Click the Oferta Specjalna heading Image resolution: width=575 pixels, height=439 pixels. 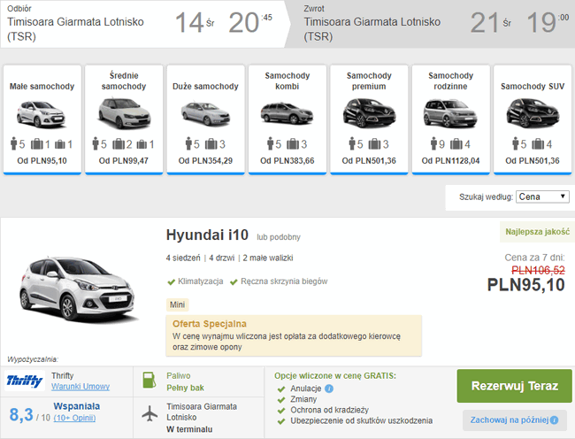point(210,324)
